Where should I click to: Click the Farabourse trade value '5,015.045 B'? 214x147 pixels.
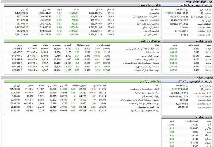(182, 104)
